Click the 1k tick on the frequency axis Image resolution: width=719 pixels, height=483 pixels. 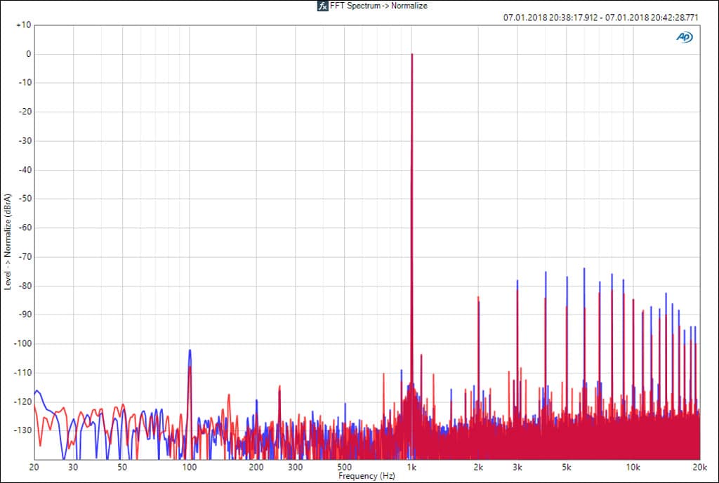click(412, 467)
